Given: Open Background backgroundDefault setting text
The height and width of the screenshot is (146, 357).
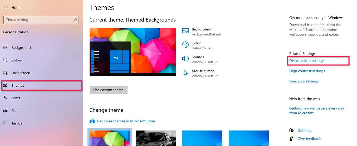Looking at the screenshot, I should [206, 32].
